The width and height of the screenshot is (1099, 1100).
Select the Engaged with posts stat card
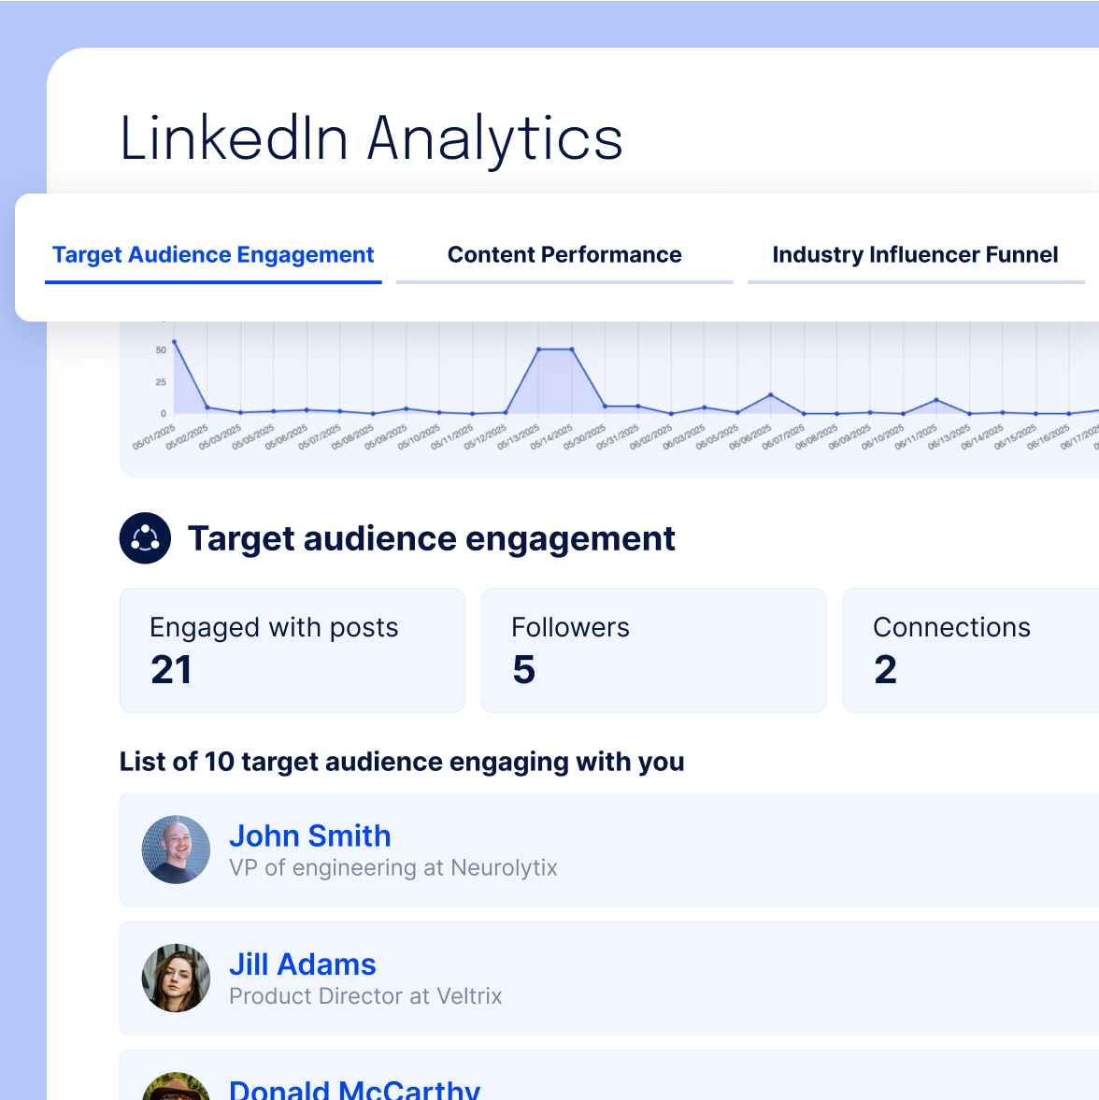pos(292,650)
